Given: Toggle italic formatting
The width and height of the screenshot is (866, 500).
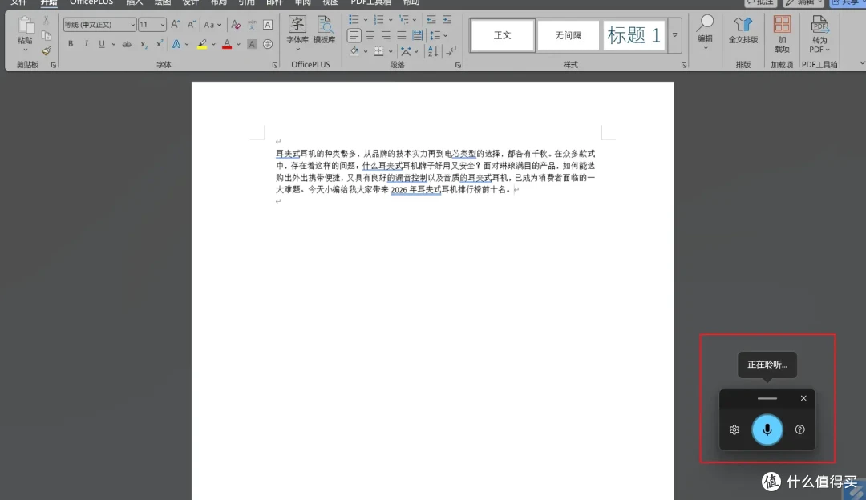Looking at the screenshot, I should [x=86, y=43].
